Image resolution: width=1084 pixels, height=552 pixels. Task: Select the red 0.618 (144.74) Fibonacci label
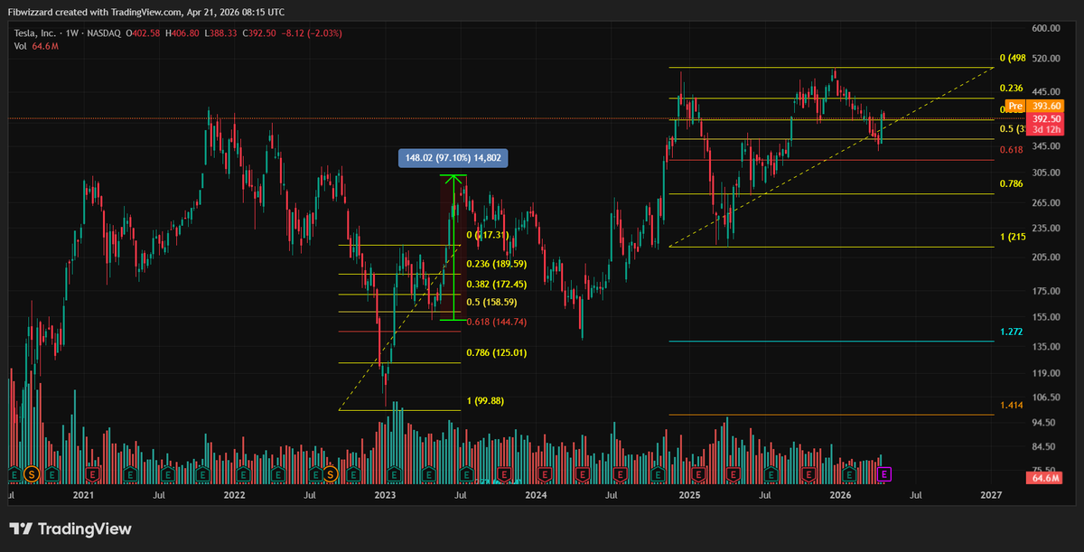pos(496,322)
